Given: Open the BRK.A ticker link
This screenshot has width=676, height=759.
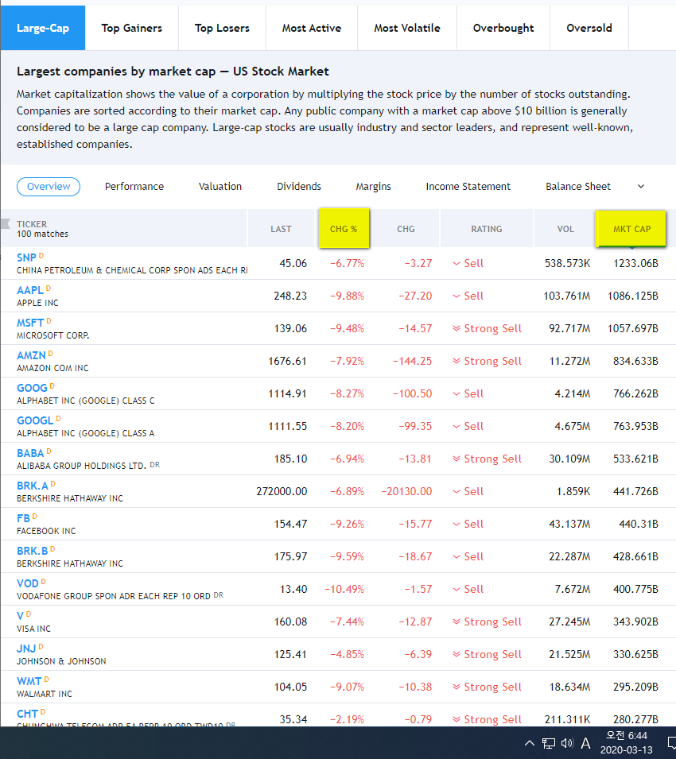Looking at the screenshot, I should 33,486.
